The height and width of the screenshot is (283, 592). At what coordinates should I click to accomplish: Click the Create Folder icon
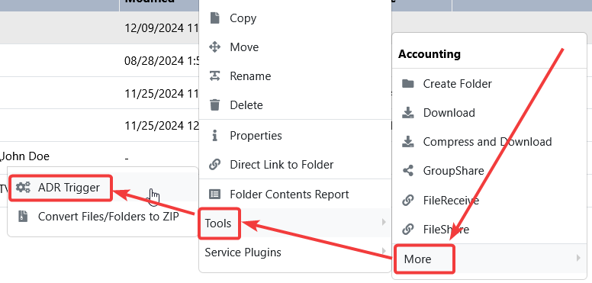click(x=407, y=83)
